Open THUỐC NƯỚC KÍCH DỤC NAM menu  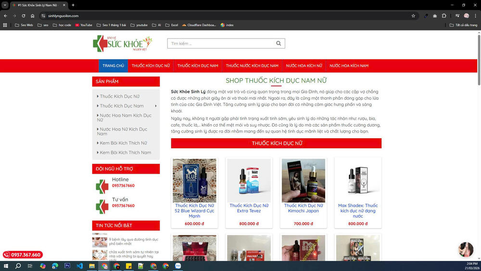click(x=252, y=65)
